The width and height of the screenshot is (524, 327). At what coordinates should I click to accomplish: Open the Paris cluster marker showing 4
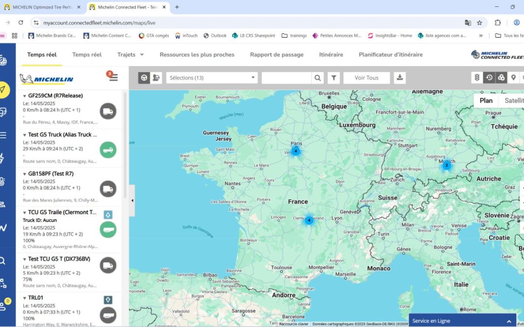pos(295,151)
